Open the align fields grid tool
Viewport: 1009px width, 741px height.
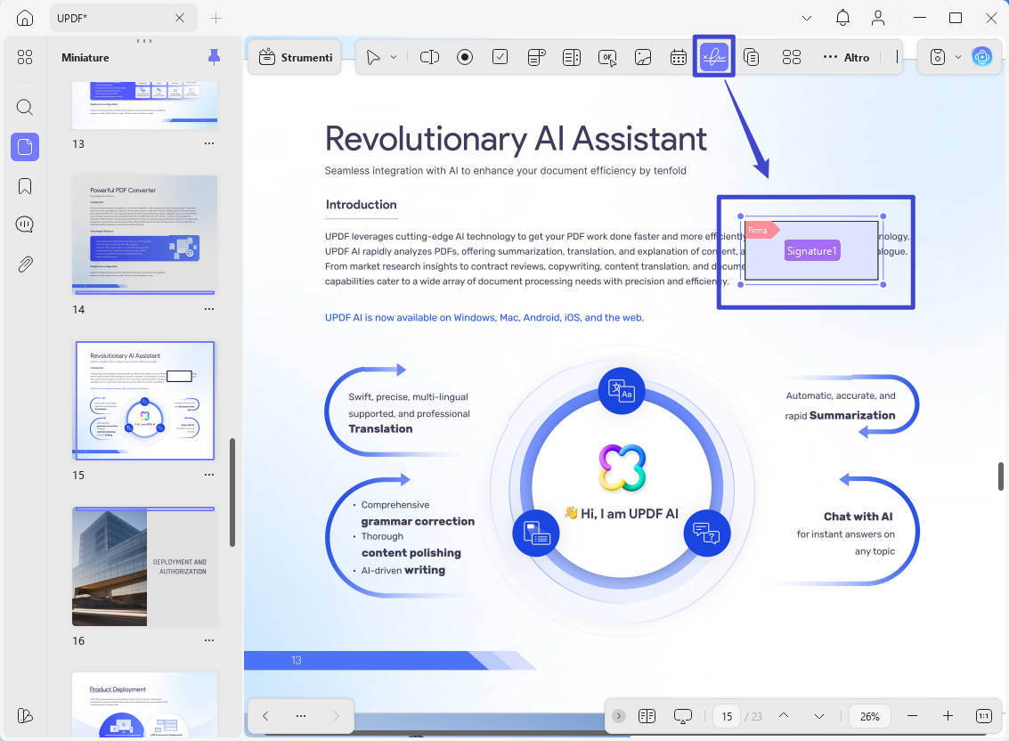tap(792, 57)
